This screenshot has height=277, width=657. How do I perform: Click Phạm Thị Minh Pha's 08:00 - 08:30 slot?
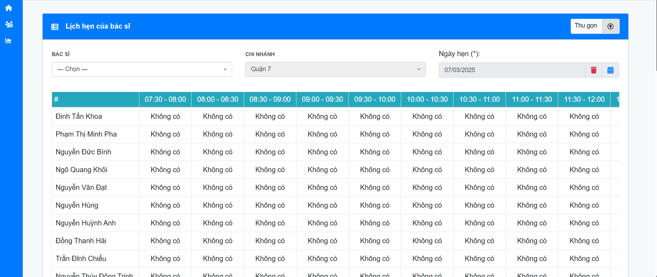[217, 134]
